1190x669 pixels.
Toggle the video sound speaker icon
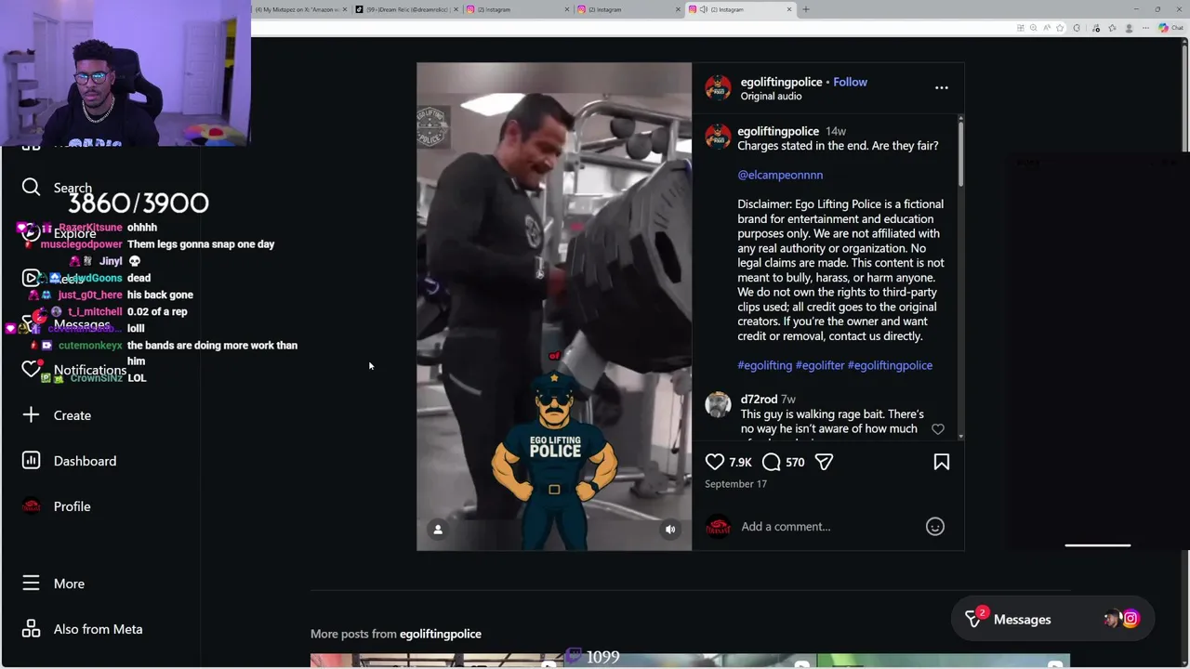coord(669,530)
